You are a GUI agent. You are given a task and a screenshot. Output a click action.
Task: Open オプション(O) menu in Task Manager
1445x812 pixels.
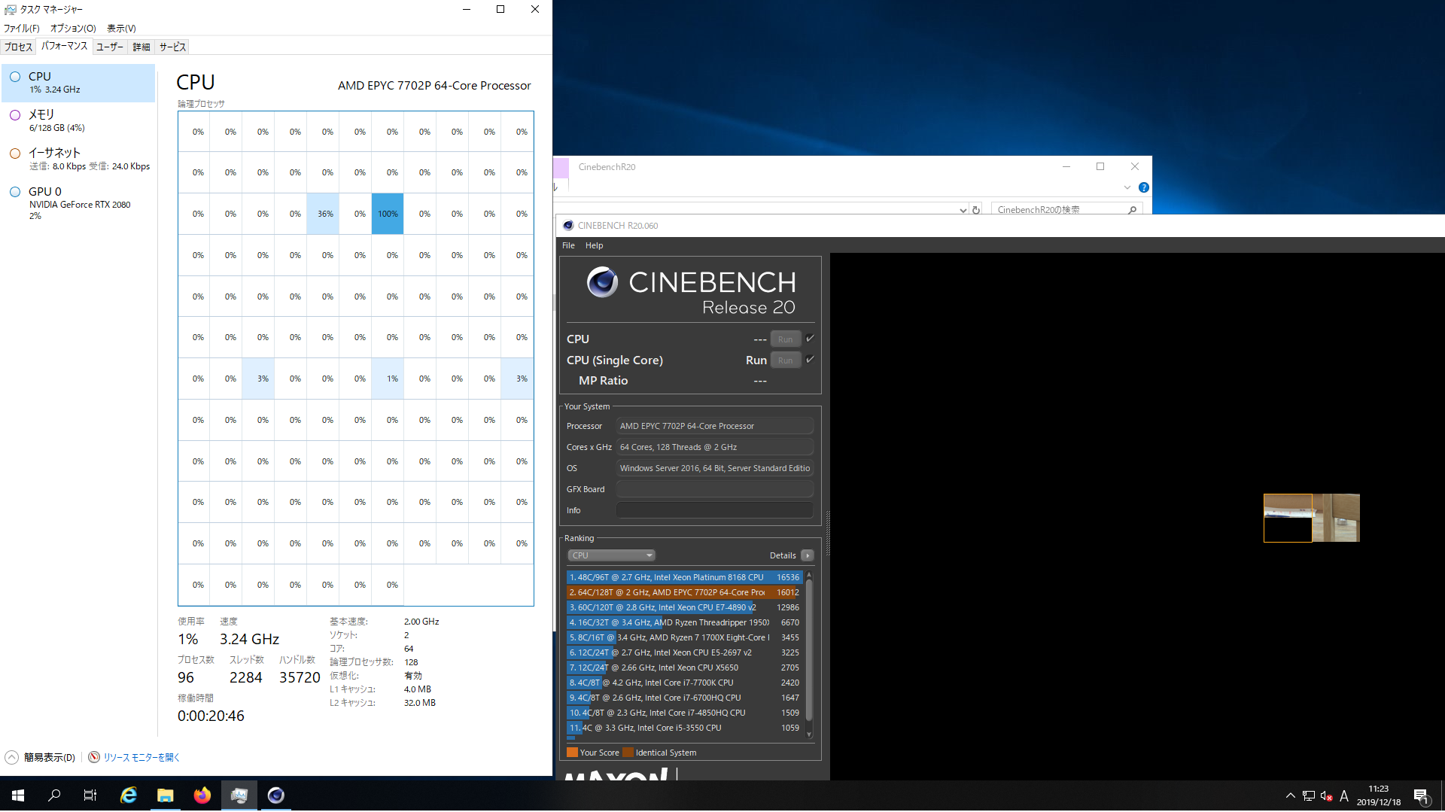coord(73,28)
